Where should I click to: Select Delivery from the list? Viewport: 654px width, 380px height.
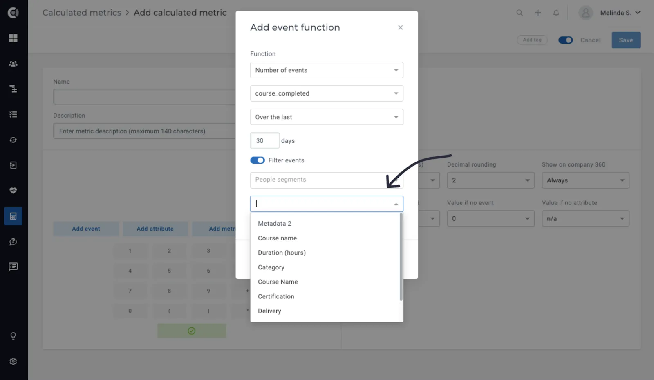[325, 311]
